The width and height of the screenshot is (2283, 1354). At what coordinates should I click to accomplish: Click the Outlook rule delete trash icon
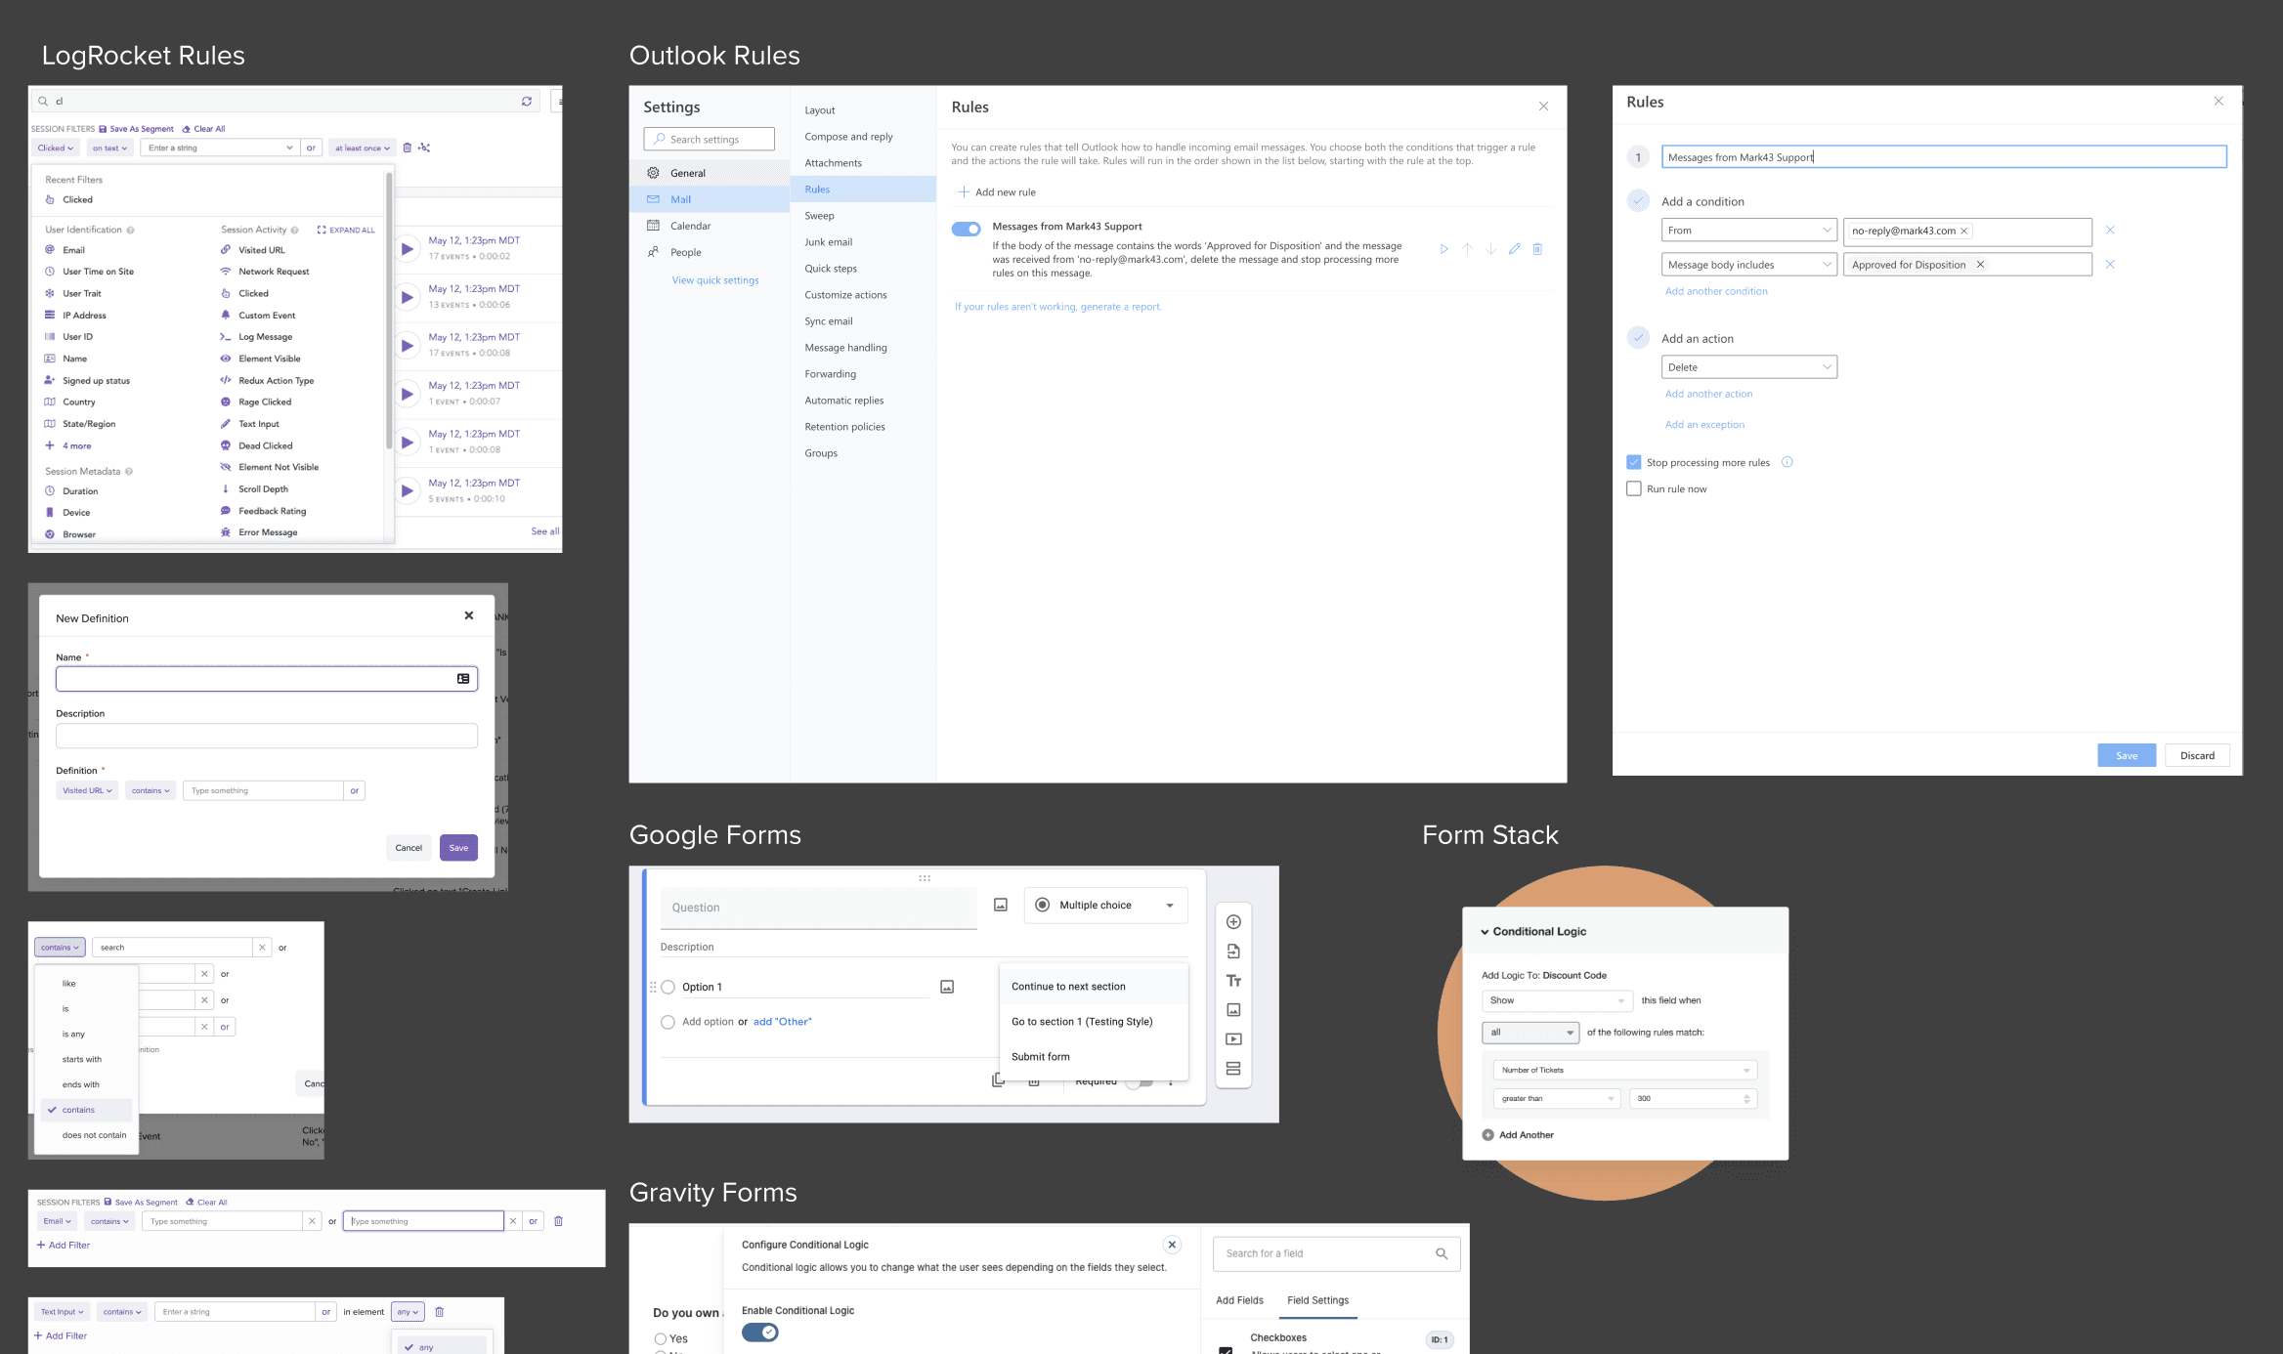1537,249
